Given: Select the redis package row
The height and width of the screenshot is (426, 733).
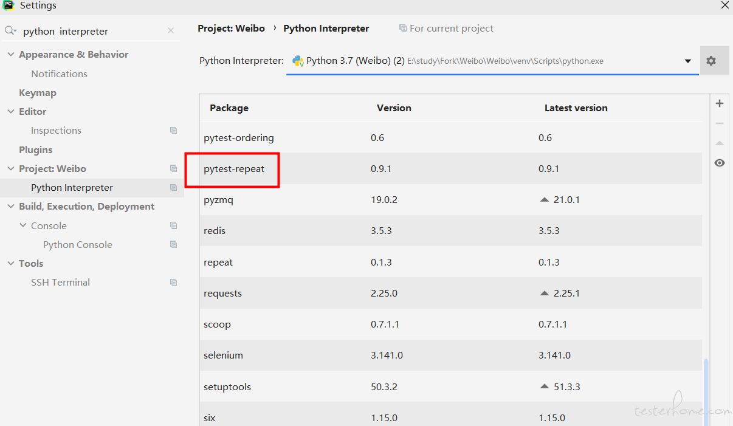Looking at the screenshot, I should point(450,231).
